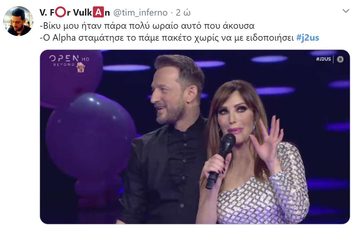
Task: Click the OPEN HD Beyond channel logo
Action: coord(69,60)
